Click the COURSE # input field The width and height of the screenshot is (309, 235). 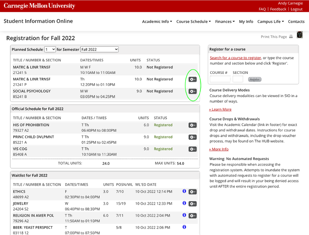click(220, 79)
